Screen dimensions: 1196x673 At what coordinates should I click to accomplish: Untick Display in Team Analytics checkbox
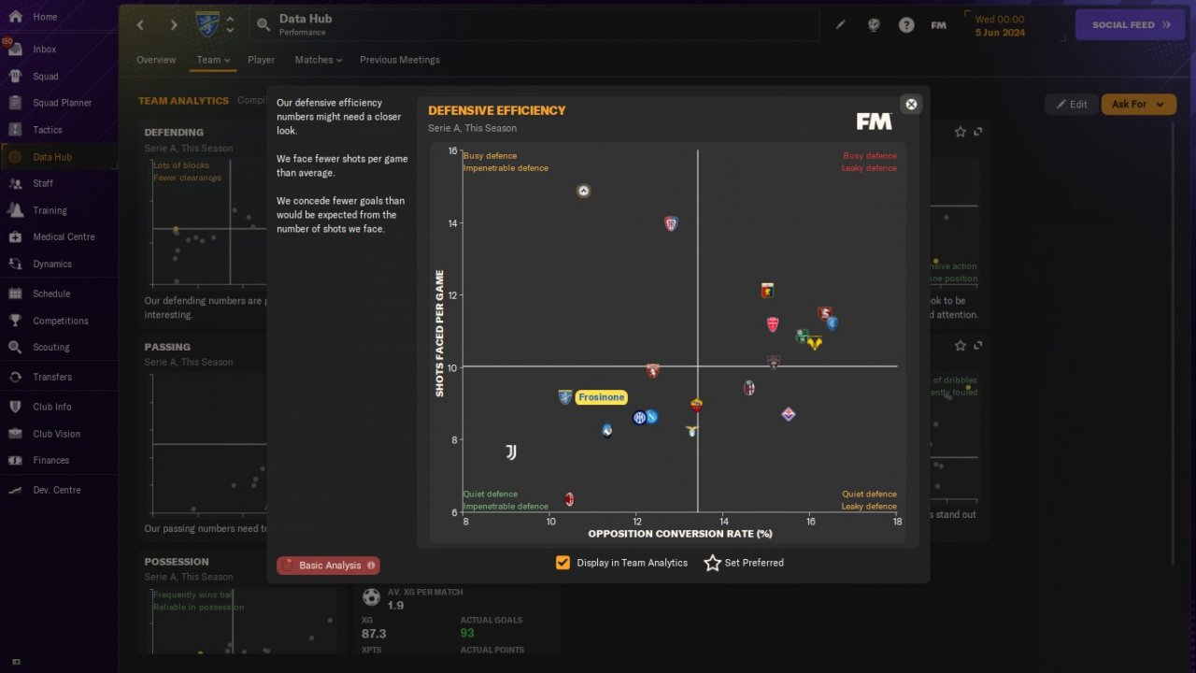(x=562, y=563)
